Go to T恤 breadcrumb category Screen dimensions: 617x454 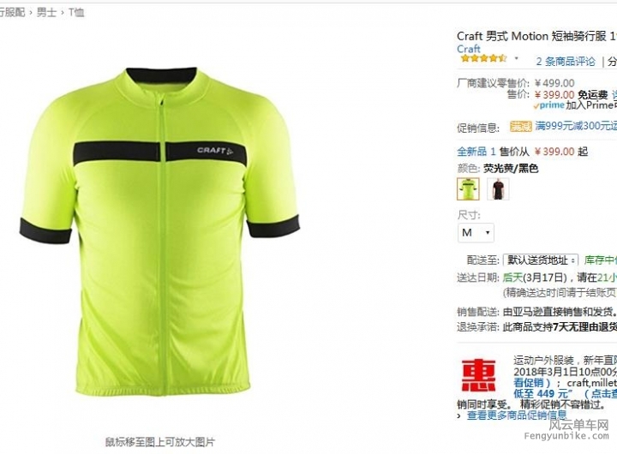tap(76, 12)
